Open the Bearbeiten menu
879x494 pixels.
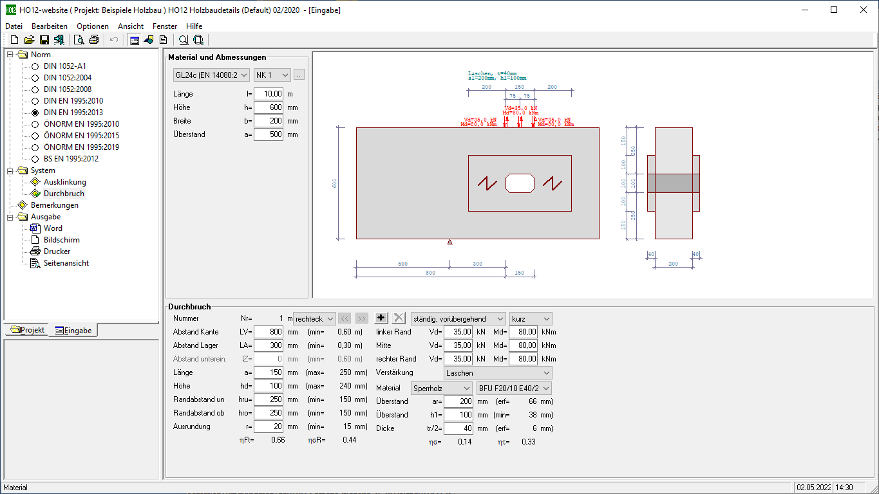pyautogui.click(x=50, y=26)
